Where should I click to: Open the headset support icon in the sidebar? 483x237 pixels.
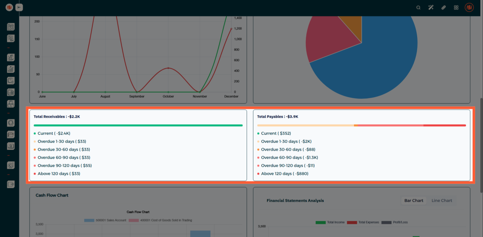[x=11, y=123]
